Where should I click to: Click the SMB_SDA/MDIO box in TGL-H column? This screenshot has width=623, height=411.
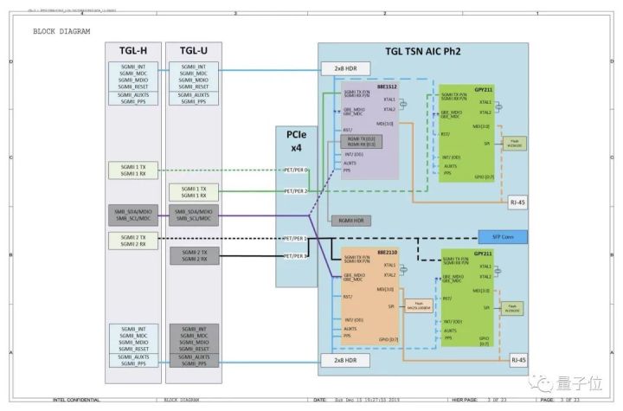pyautogui.click(x=133, y=215)
